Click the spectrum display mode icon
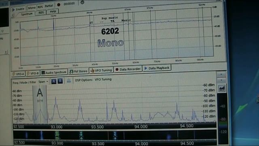 [222, 88]
